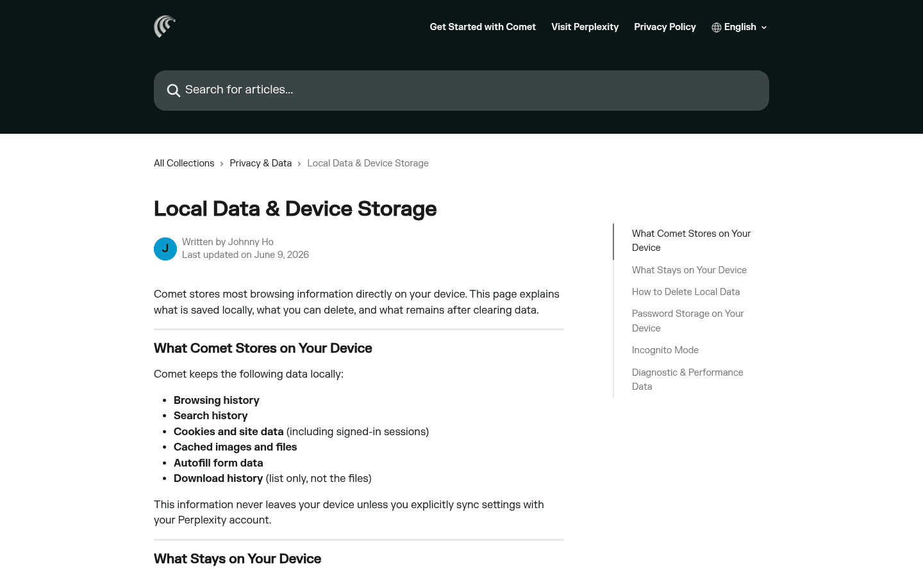Jump to What Stays on Your Device in sidebar
The height and width of the screenshot is (576, 923).
[x=689, y=270]
